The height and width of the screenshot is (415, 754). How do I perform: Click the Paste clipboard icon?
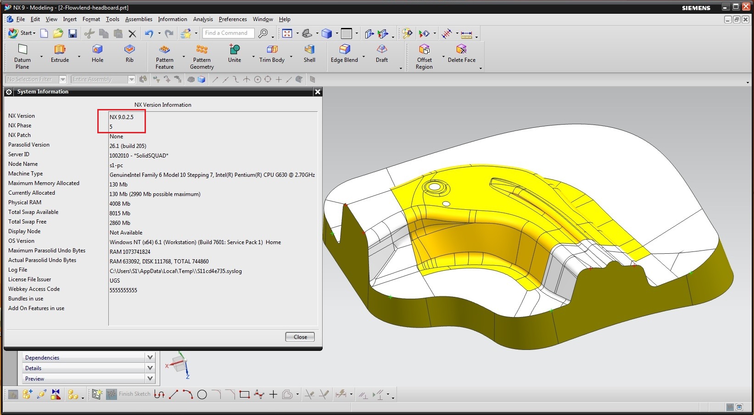(118, 33)
